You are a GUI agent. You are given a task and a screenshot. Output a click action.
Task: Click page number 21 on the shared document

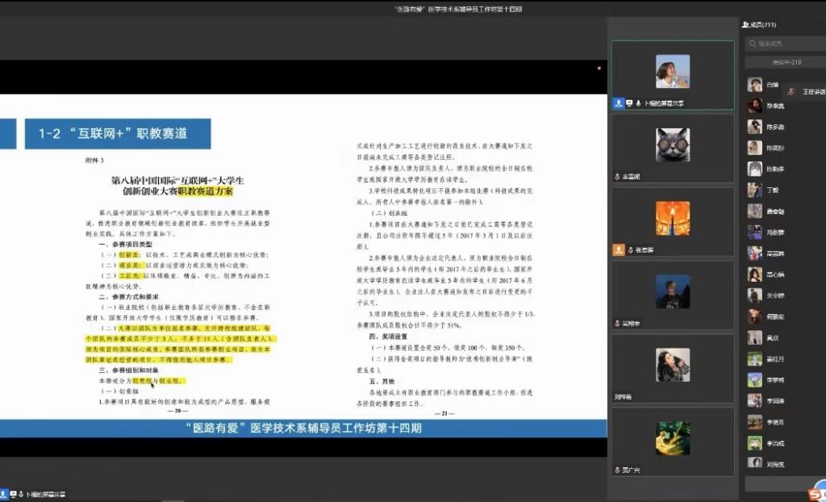tap(444, 413)
